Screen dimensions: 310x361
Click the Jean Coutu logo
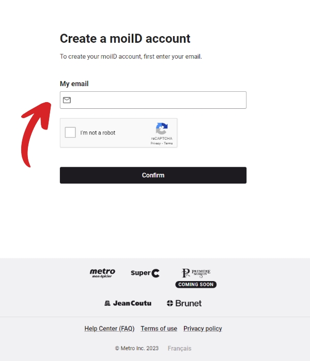[128, 303]
